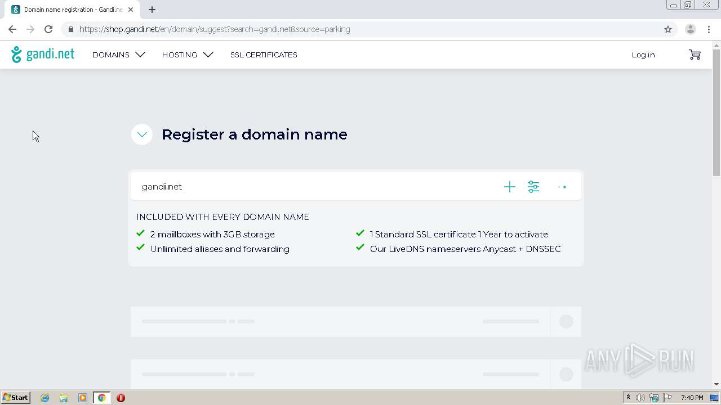
Task: Add another domain with the plus icon
Action: [510, 187]
